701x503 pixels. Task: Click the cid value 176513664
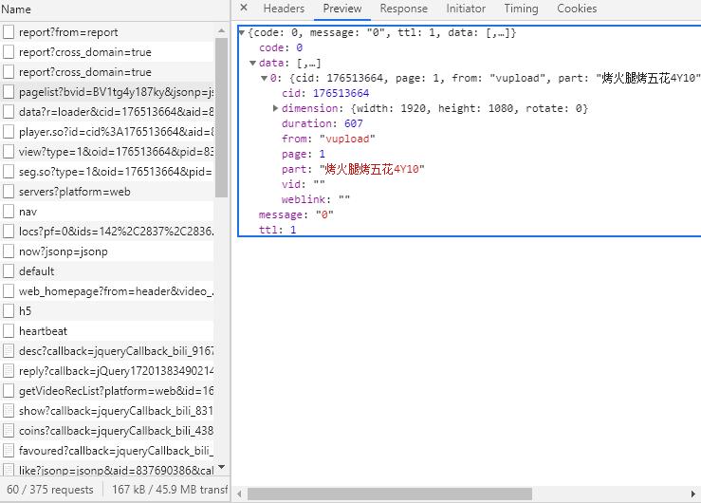341,93
